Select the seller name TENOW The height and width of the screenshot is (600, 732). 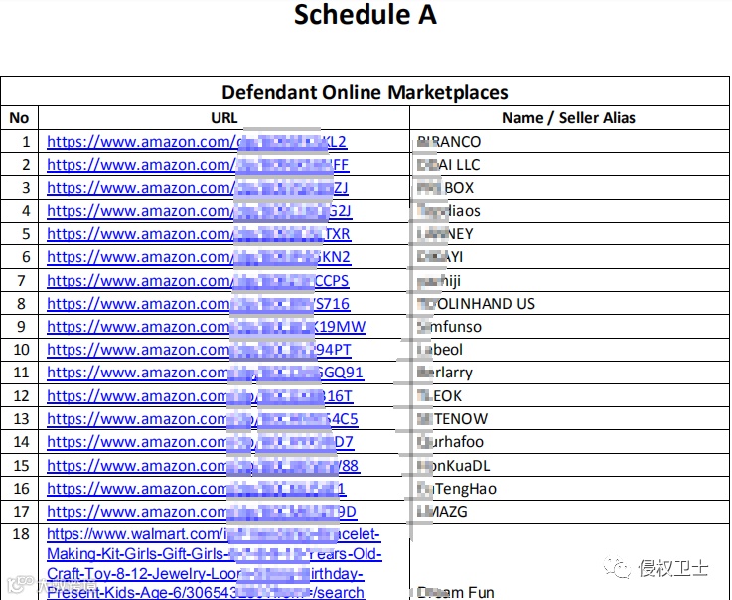[452, 419]
